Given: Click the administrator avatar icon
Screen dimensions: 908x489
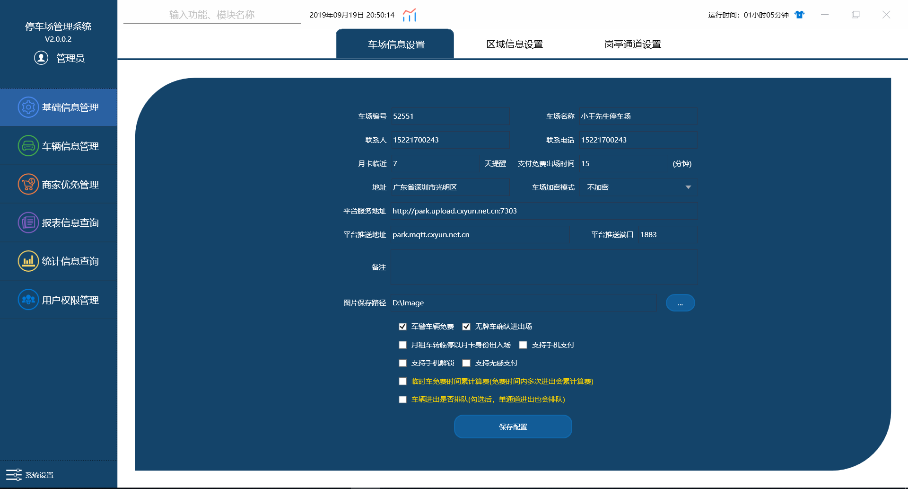Looking at the screenshot, I should [x=41, y=58].
